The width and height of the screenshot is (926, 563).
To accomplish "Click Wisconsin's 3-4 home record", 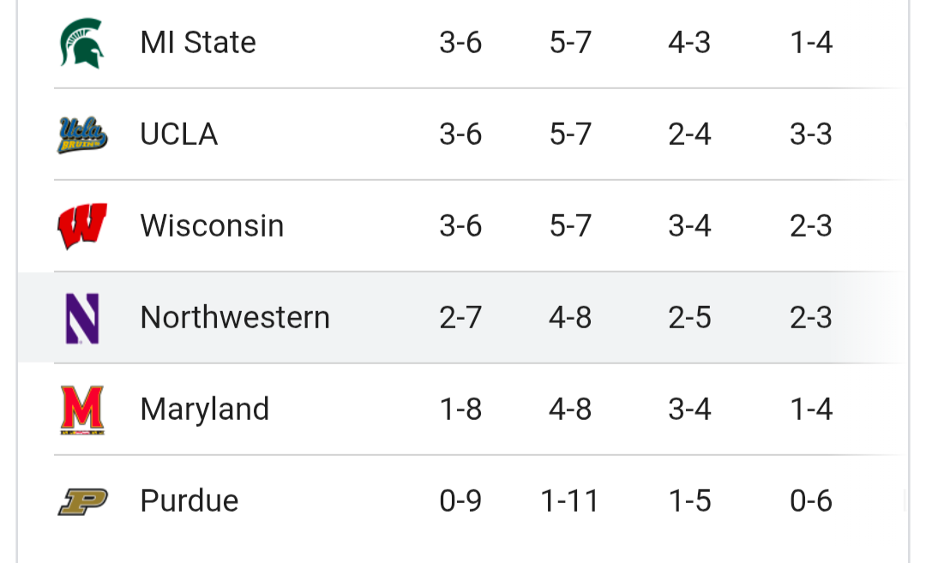I will click(689, 226).
